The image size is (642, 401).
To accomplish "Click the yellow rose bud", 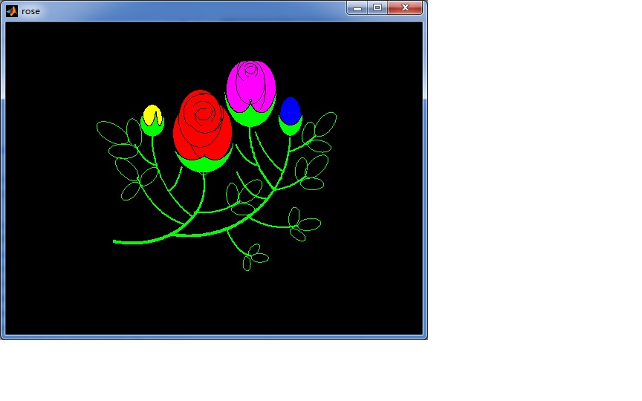I will point(152,114).
